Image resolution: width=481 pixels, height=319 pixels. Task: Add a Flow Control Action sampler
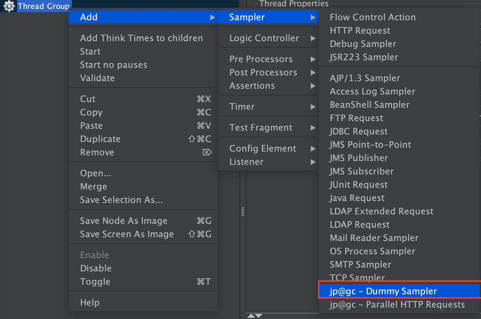click(400, 17)
